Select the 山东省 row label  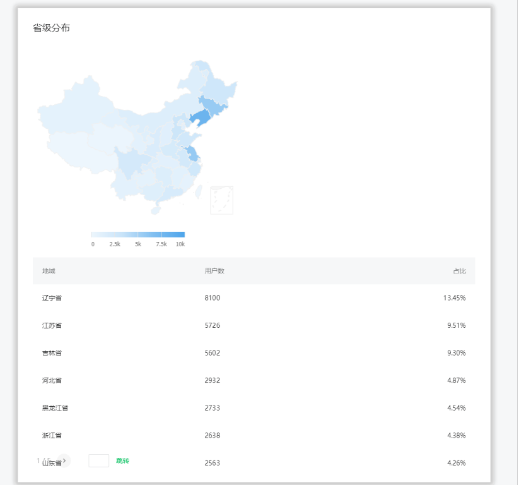pyautogui.click(x=52, y=463)
